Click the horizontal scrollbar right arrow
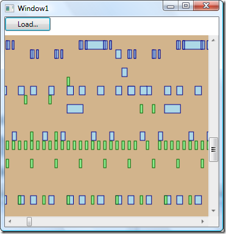226x234 pixels. 202,221
